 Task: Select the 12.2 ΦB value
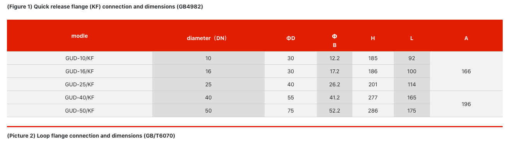point(335,58)
